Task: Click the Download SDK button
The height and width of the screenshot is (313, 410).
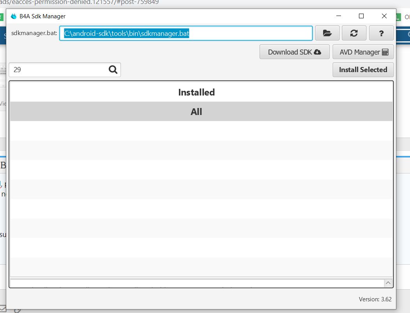Action: click(294, 52)
